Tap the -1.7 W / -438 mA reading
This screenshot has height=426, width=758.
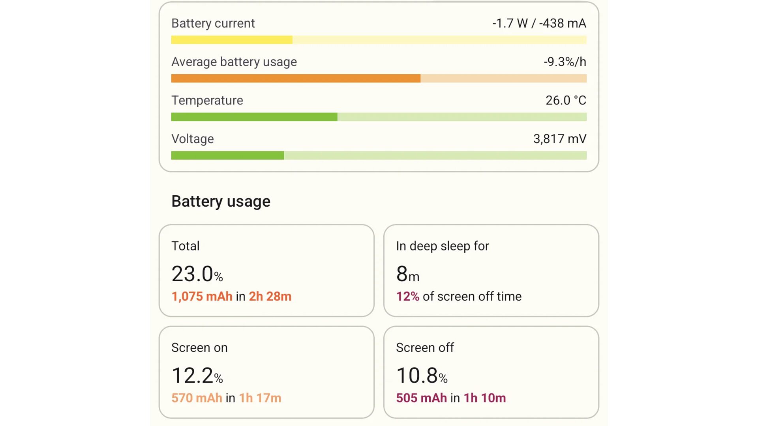pyautogui.click(x=539, y=23)
